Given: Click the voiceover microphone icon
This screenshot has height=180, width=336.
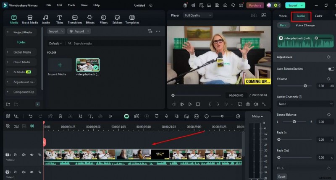Looking at the screenshot, I should pos(166,116).
